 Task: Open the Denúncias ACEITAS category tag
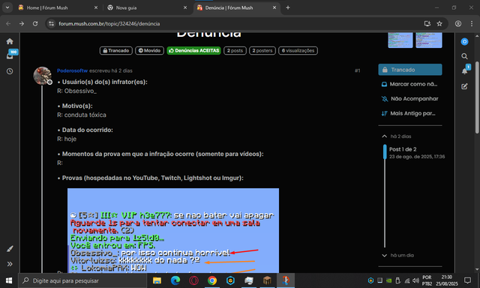point(193,50)
